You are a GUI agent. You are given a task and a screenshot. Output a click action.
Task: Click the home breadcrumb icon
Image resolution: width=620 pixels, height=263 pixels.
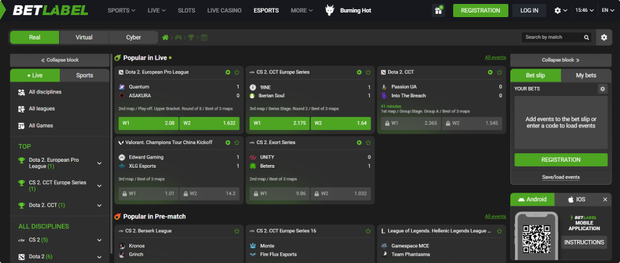(166, 37)
